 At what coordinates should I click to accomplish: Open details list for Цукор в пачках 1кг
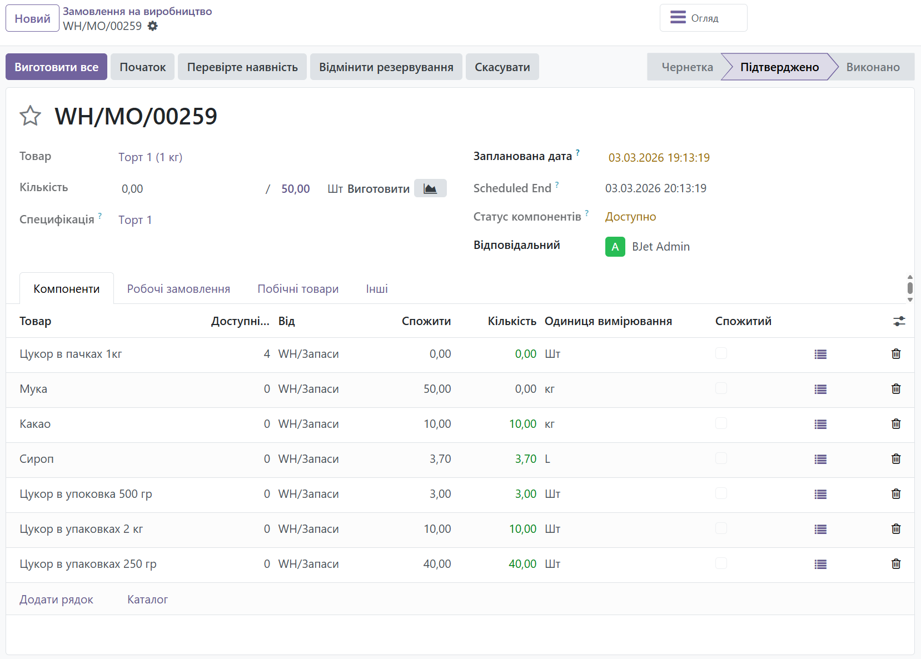point(820,354)
